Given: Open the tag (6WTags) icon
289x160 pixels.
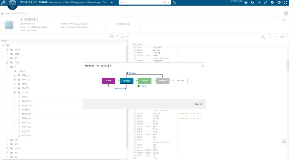Looking at the screenshot, I should [175, 2].
